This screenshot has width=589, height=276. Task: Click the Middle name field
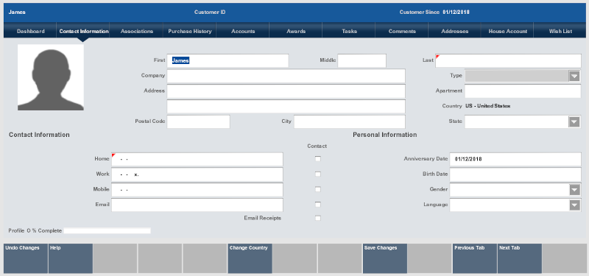point(361,60)
